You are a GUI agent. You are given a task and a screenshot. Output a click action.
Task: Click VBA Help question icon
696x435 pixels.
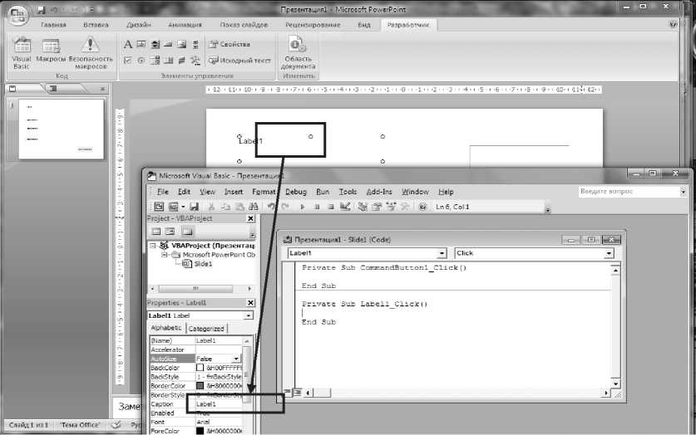[x=422, y=207]
